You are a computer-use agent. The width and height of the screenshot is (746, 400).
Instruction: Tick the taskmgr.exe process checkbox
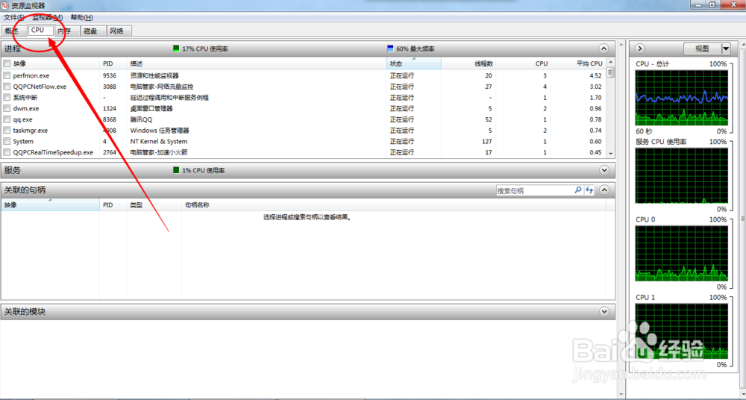coord(7,131)
